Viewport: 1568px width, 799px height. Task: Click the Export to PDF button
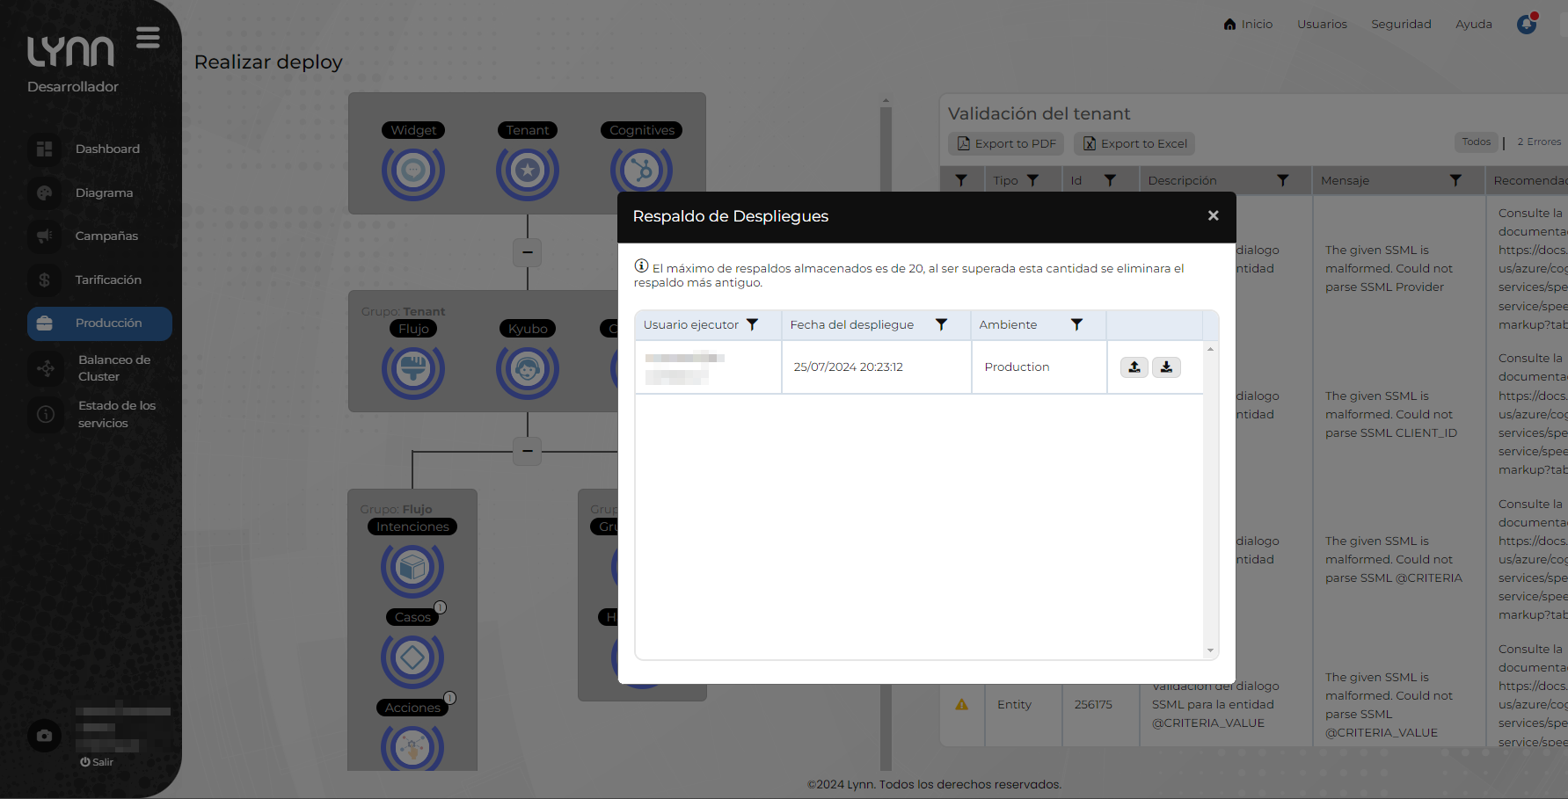tap(1006, 144)
